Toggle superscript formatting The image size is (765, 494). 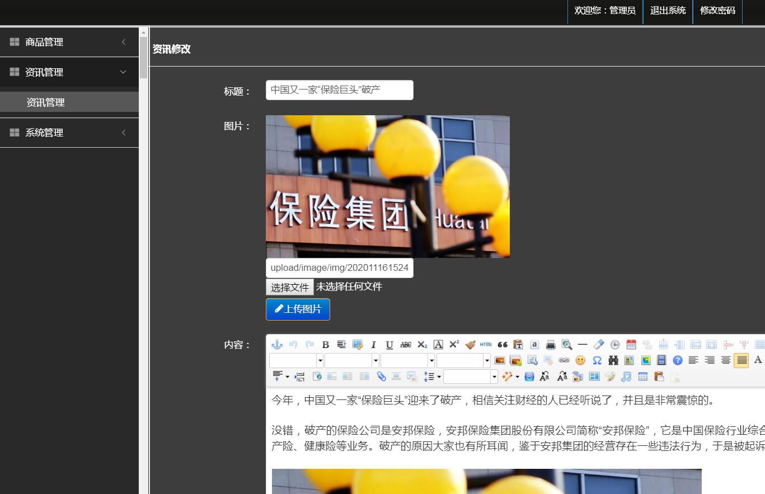pyautogui.click(x=454, y=345)
